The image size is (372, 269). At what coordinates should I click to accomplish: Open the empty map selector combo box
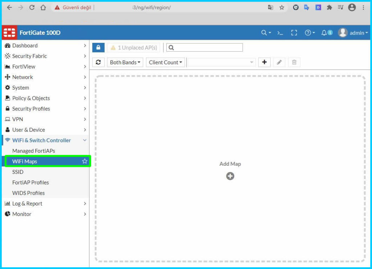(222, 62)
